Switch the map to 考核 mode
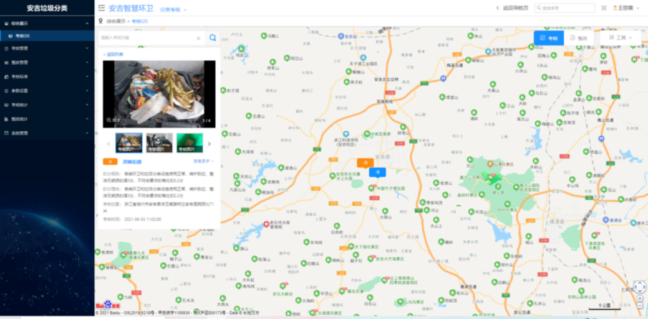The image size is (648, 319). pyautogui.click(x=549, y=38)
